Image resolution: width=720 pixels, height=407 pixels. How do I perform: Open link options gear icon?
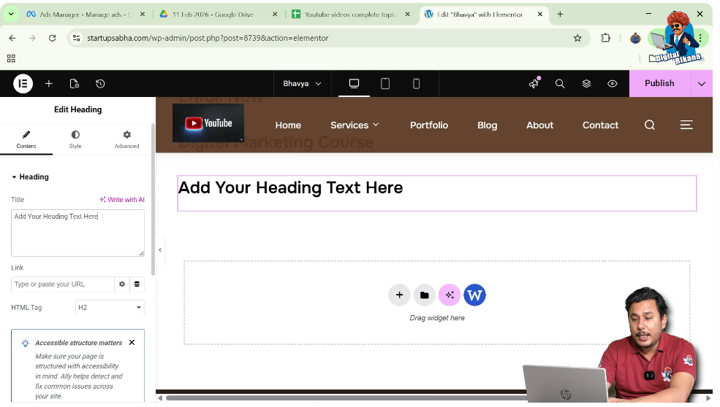(122, 284)
